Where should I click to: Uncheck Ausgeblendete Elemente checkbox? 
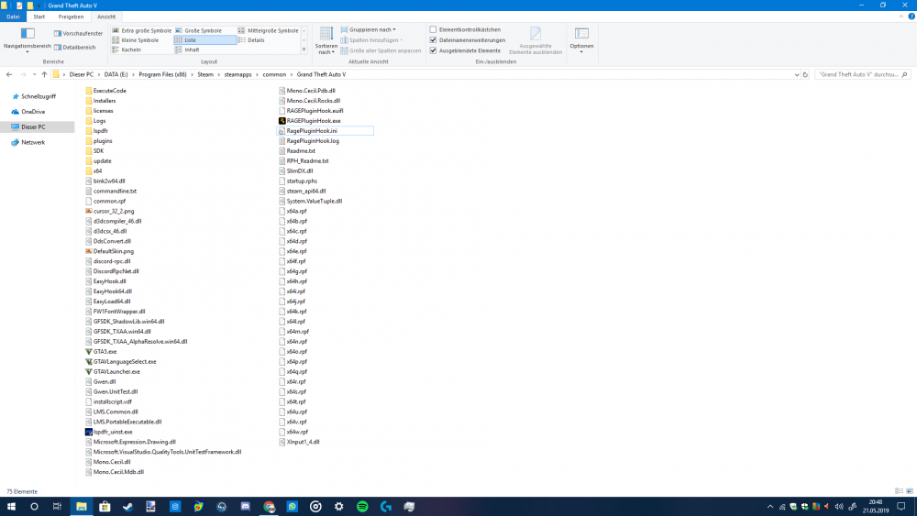pos(434,50)
